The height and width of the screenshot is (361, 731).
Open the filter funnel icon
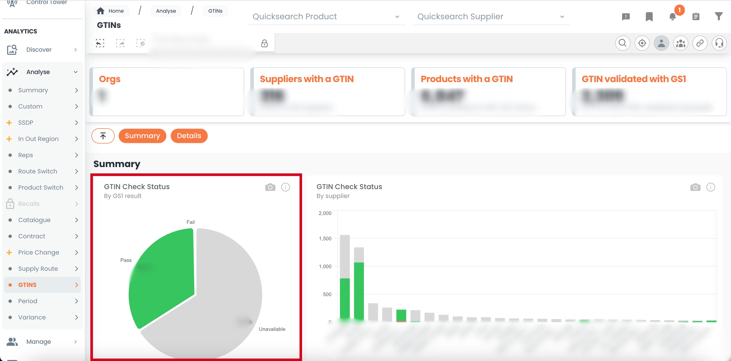click(x=719, y=16)
